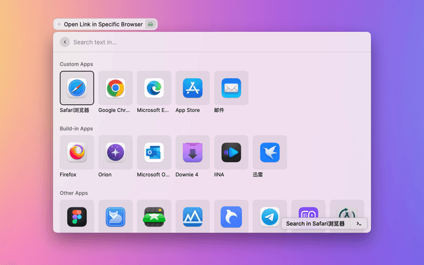Pick Microsoft Edge browser
The image size is (424, 265).
click(x=154, y=88)
